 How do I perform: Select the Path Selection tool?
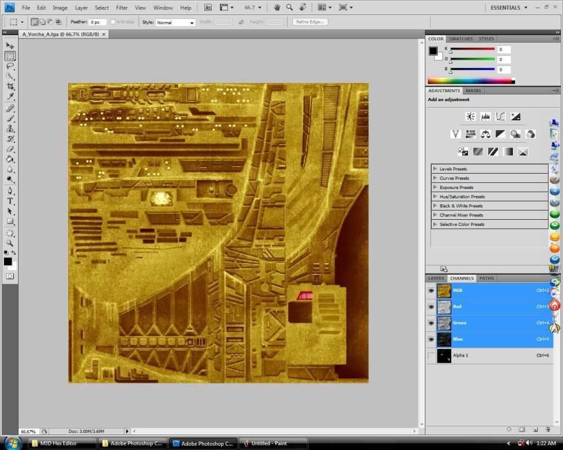point(10,211)
